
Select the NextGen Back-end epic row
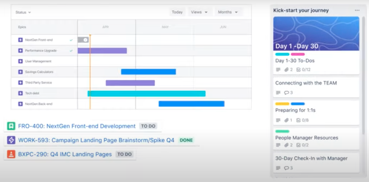tap(38, 104)
